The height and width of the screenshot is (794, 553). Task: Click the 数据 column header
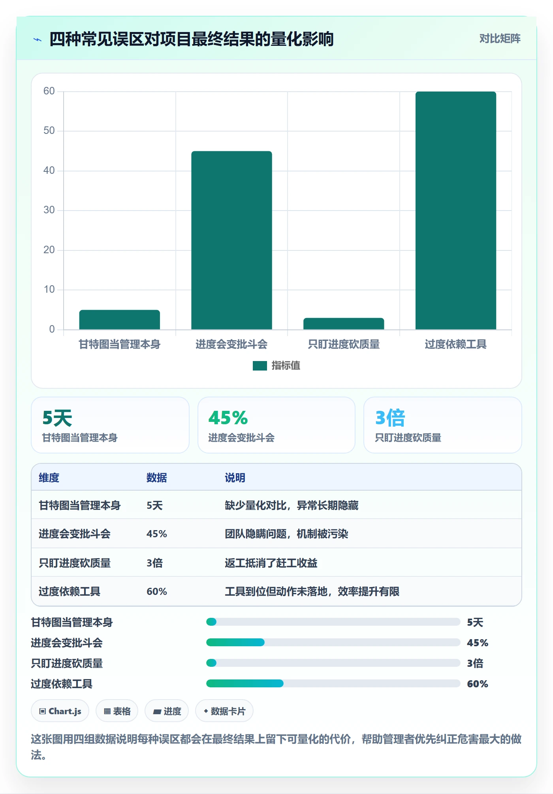click(x=157, y=478)
